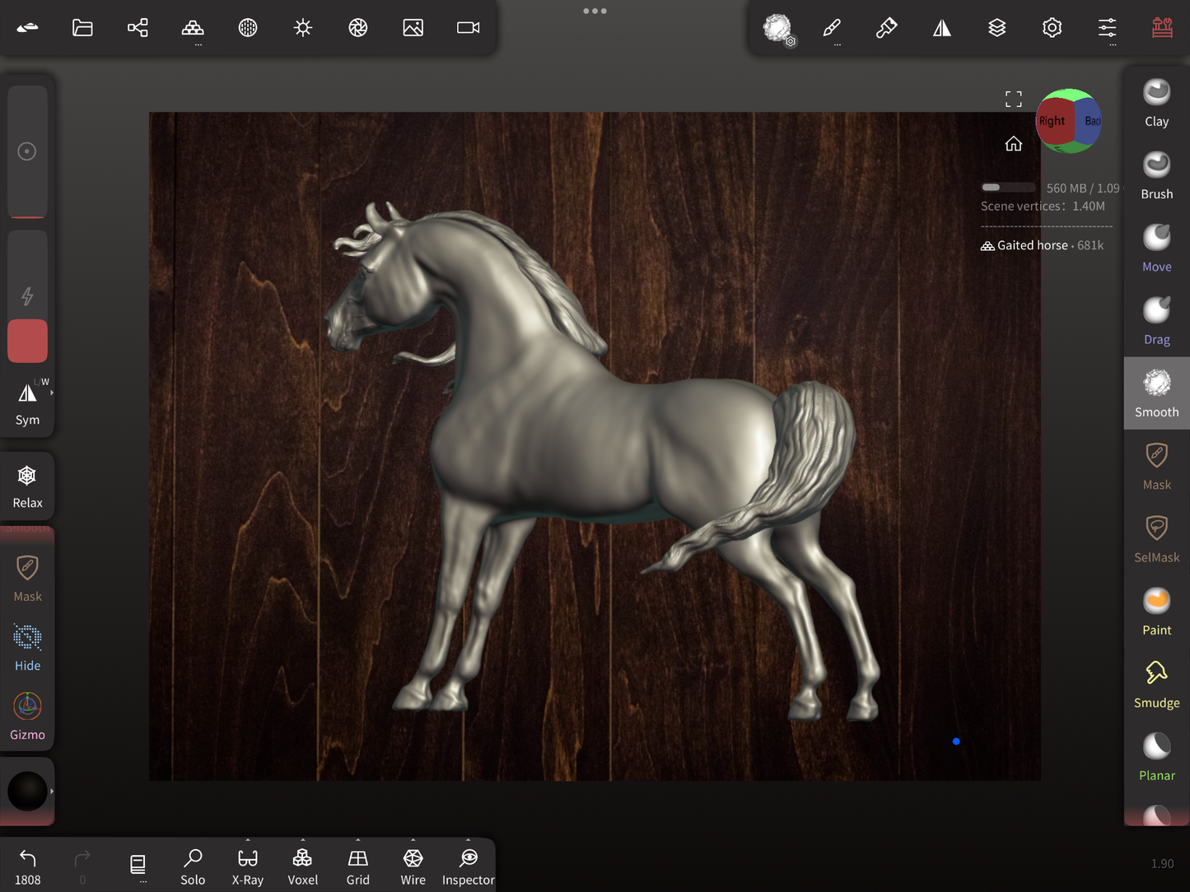The height and width of the screenshot is (892, 1190).
Task: Open the Layers panel icon
Action: coord(996,28)
